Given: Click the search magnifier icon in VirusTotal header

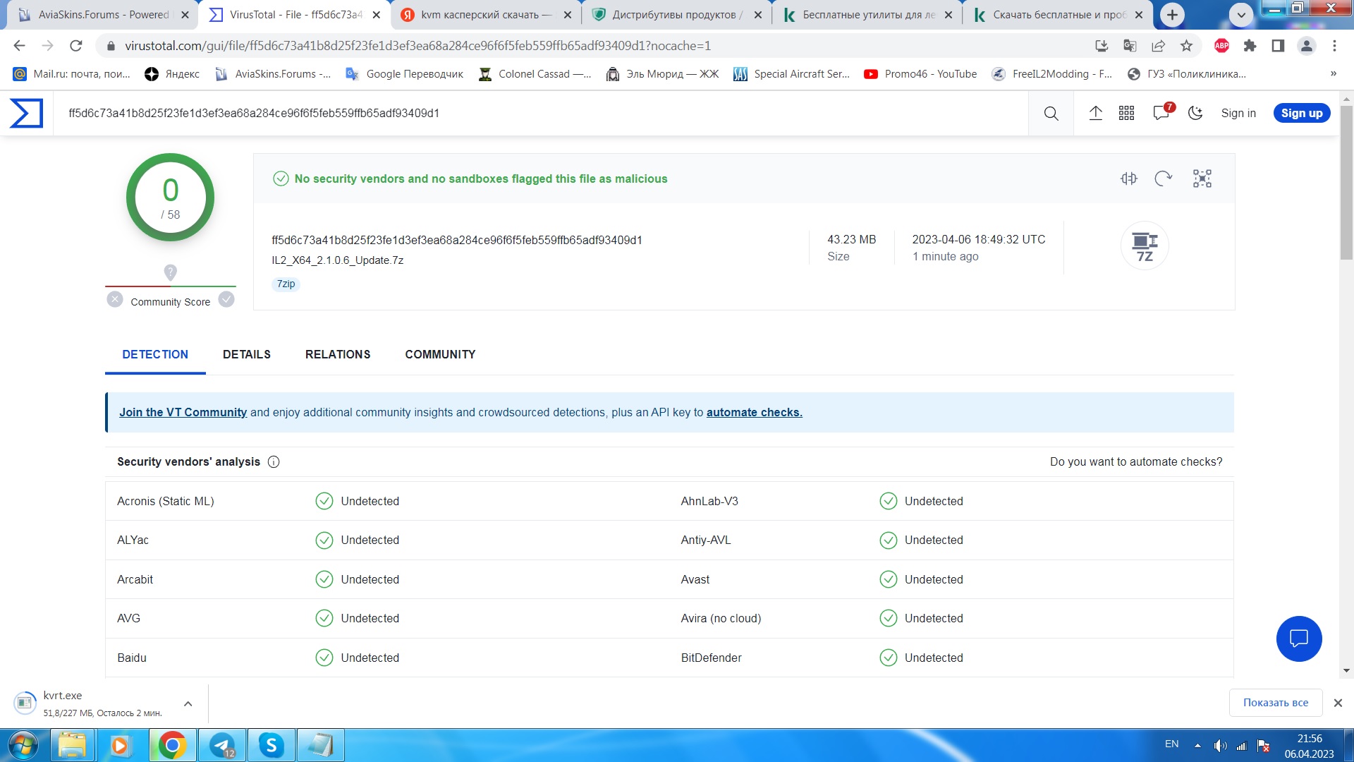Looking at the screenshot, I should (x=1051, y=114).
